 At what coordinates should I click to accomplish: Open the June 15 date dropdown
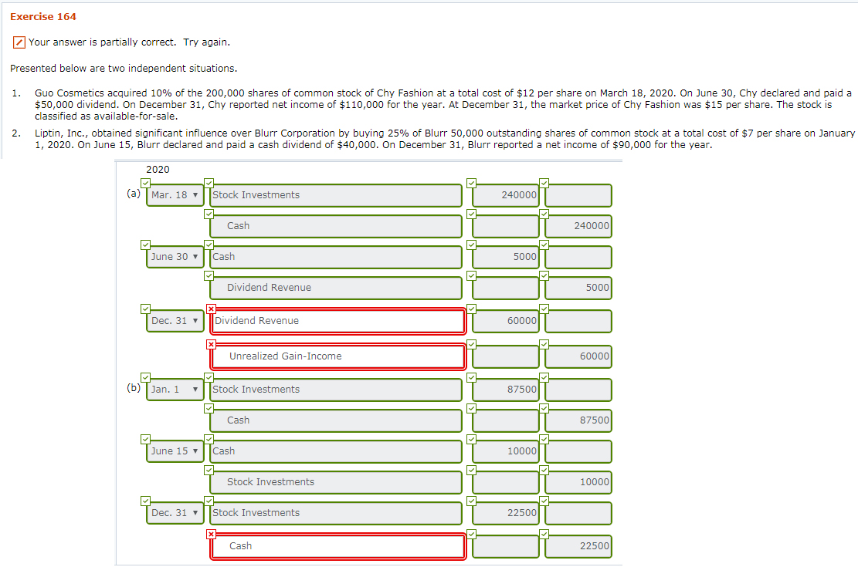[175, 451]
